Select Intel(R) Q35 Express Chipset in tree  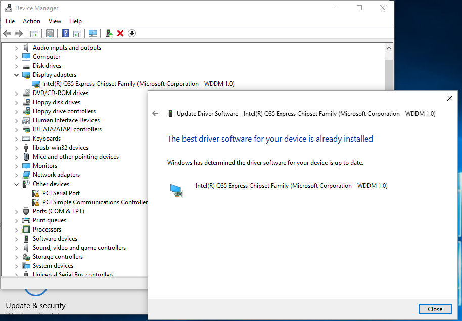(x=138, y=84)
